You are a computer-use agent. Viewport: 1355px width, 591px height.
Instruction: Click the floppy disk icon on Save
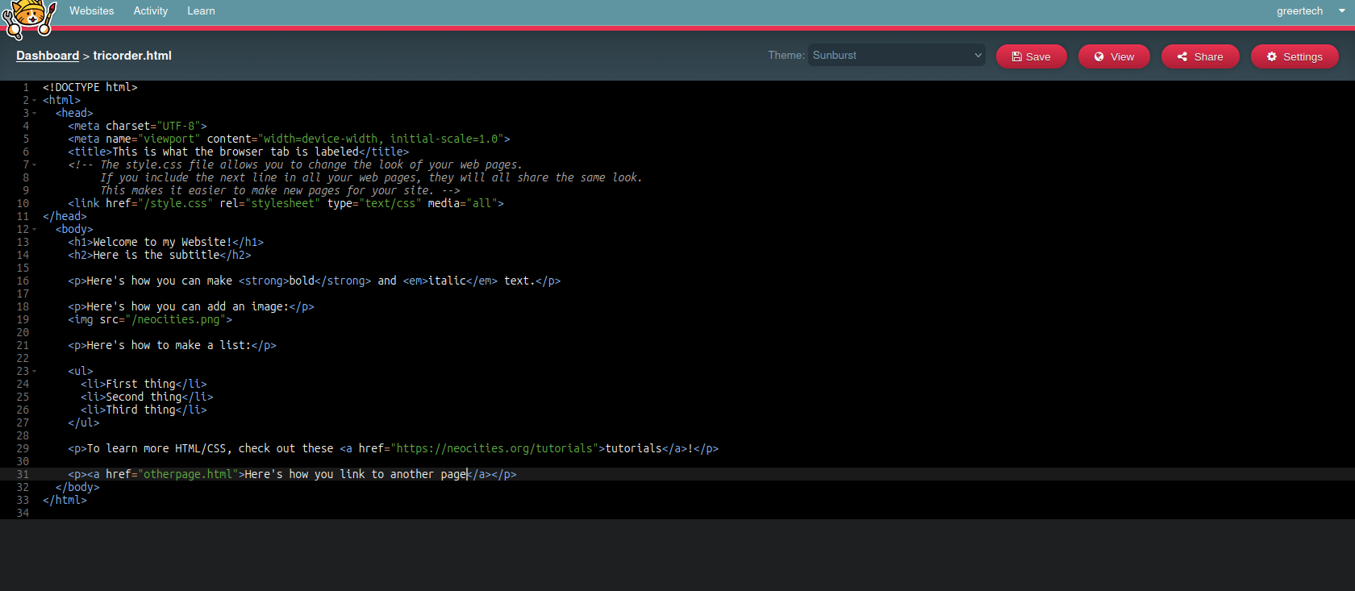pyautogui.click(x=1017, y=56)
